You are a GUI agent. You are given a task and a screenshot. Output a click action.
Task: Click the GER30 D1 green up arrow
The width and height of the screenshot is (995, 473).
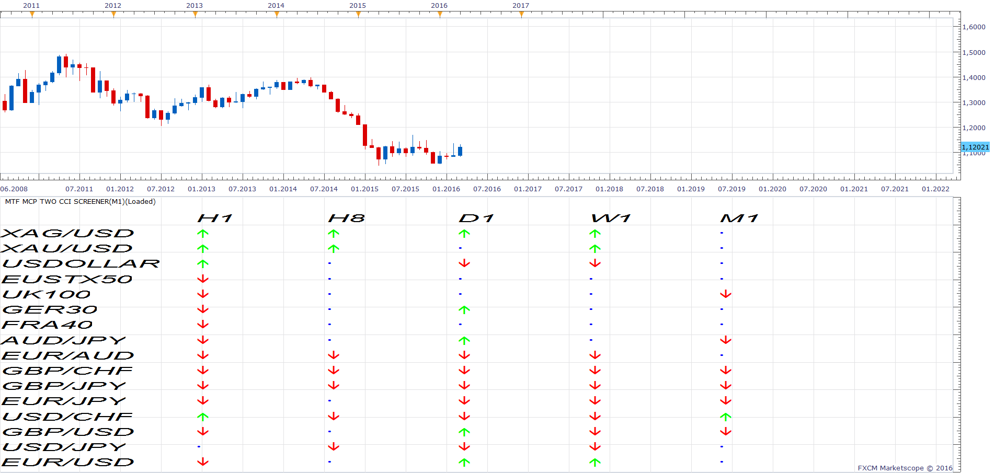[464, 309]
